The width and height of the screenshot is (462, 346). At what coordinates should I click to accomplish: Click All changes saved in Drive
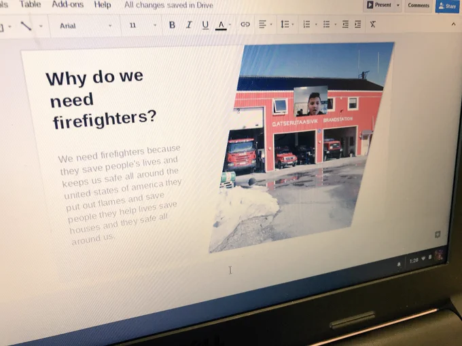coord(168,5)
